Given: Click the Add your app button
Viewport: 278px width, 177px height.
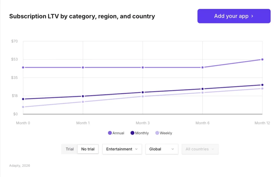Looking at the screenshot, I should (x=234, y=16).
